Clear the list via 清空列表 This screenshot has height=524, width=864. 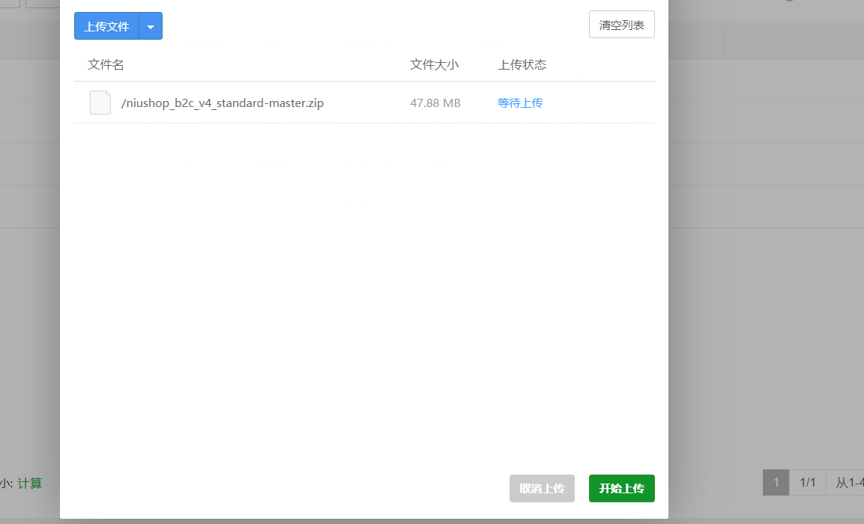(x=622, y=24)
